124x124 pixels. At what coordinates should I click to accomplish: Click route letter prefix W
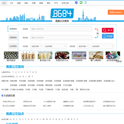click(29, 76)
